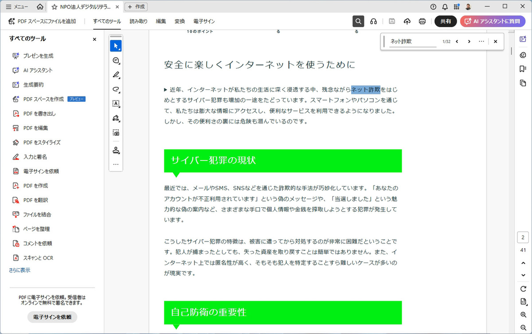
Task: Open ページを整理 tool
Action: (31, 229)
